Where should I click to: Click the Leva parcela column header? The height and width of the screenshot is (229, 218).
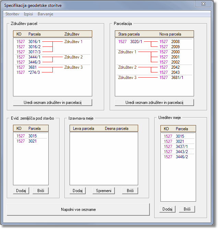click(83, 129)
